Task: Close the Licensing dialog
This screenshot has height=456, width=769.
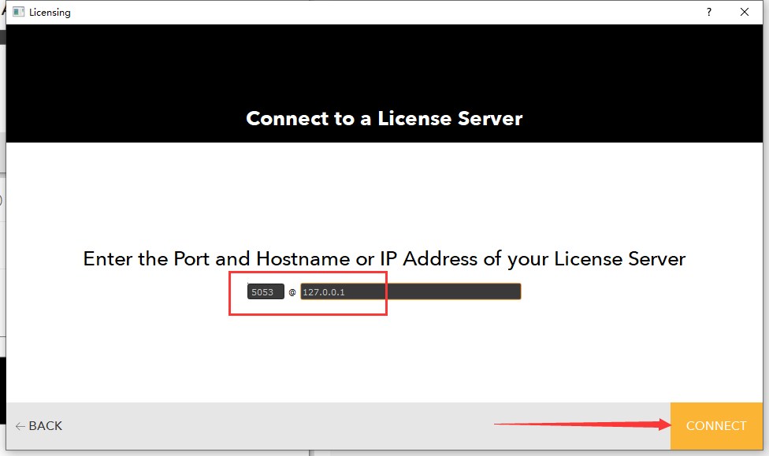Action: (744, 13)
